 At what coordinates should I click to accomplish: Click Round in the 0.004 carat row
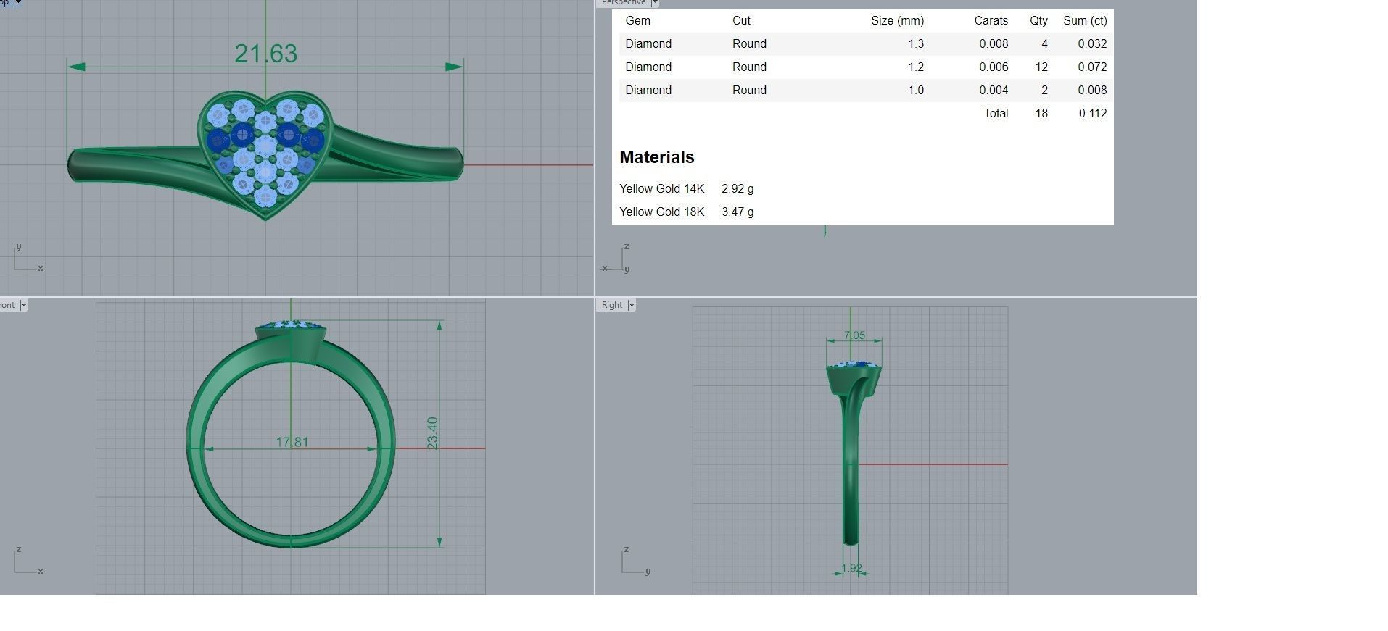(x=749, y=91)
